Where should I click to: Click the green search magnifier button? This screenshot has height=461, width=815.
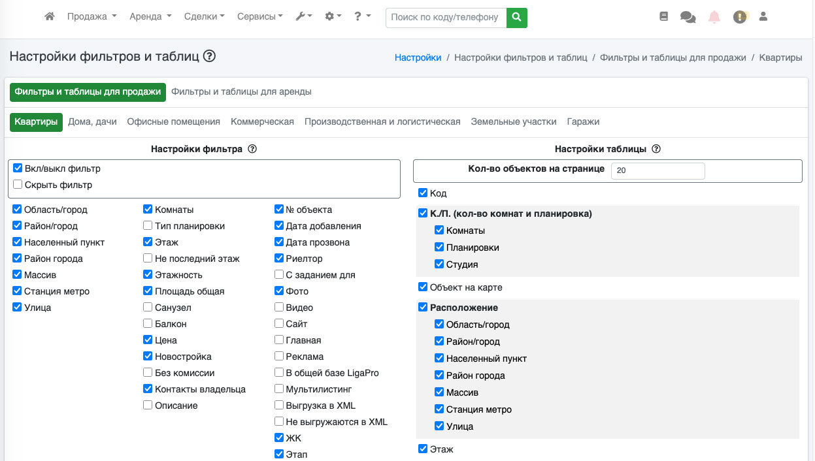point(516,18)
